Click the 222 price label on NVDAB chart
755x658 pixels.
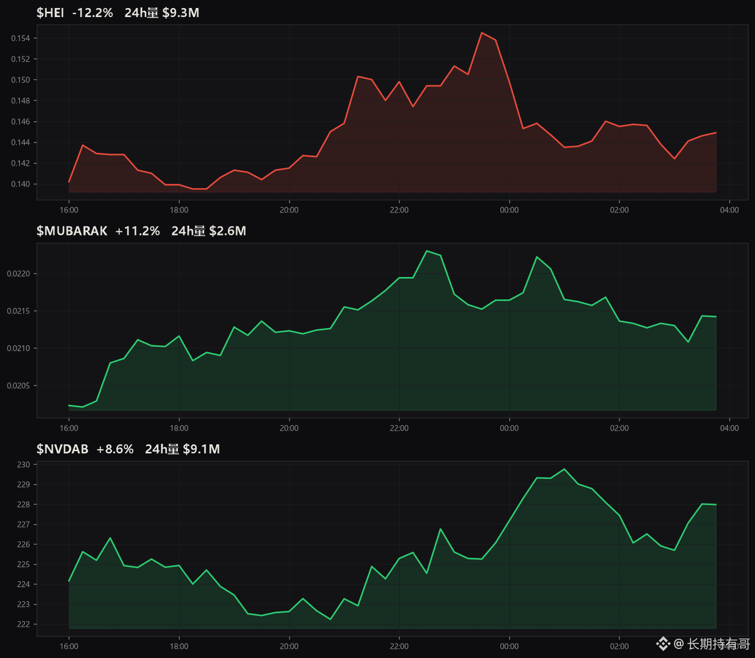coord(23,624)
